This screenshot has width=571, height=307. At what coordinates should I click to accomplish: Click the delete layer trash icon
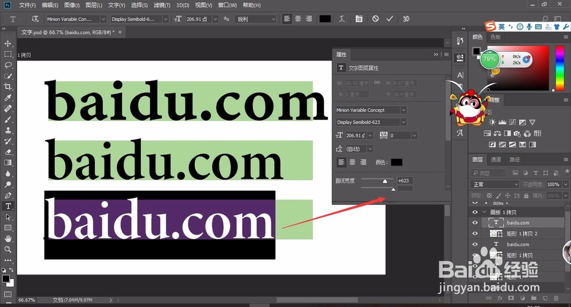556,298
